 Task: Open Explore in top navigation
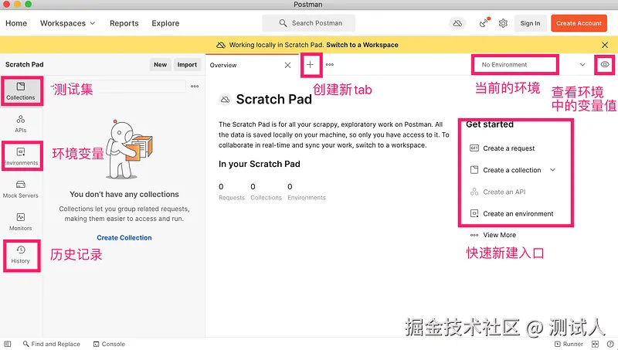165,23
